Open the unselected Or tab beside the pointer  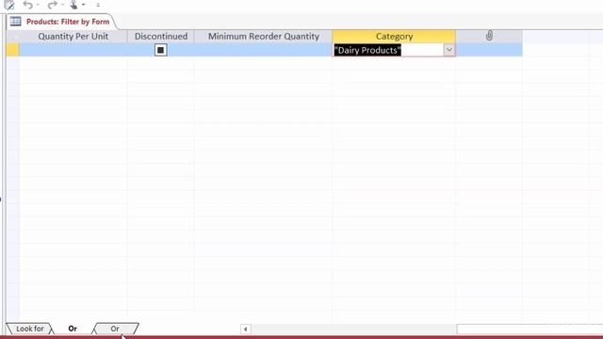(x=115, y=329)
